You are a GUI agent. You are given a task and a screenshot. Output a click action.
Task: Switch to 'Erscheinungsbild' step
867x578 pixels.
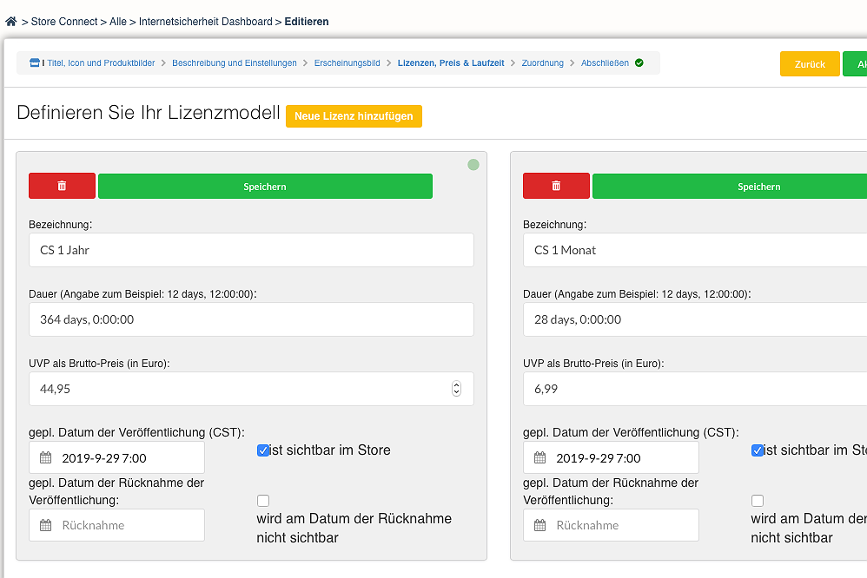pos(347,63)
